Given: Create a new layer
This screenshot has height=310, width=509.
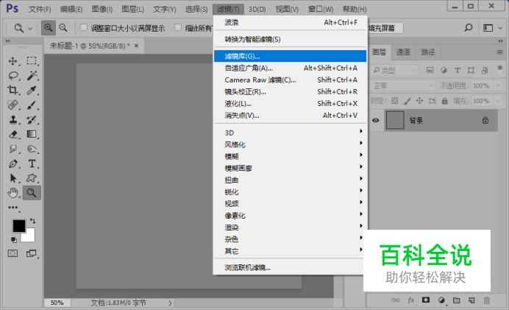Looking at the screenshot, I should tap(471, 300).
